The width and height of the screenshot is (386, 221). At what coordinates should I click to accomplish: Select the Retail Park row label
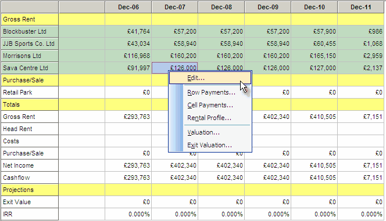tap(30, 92)
